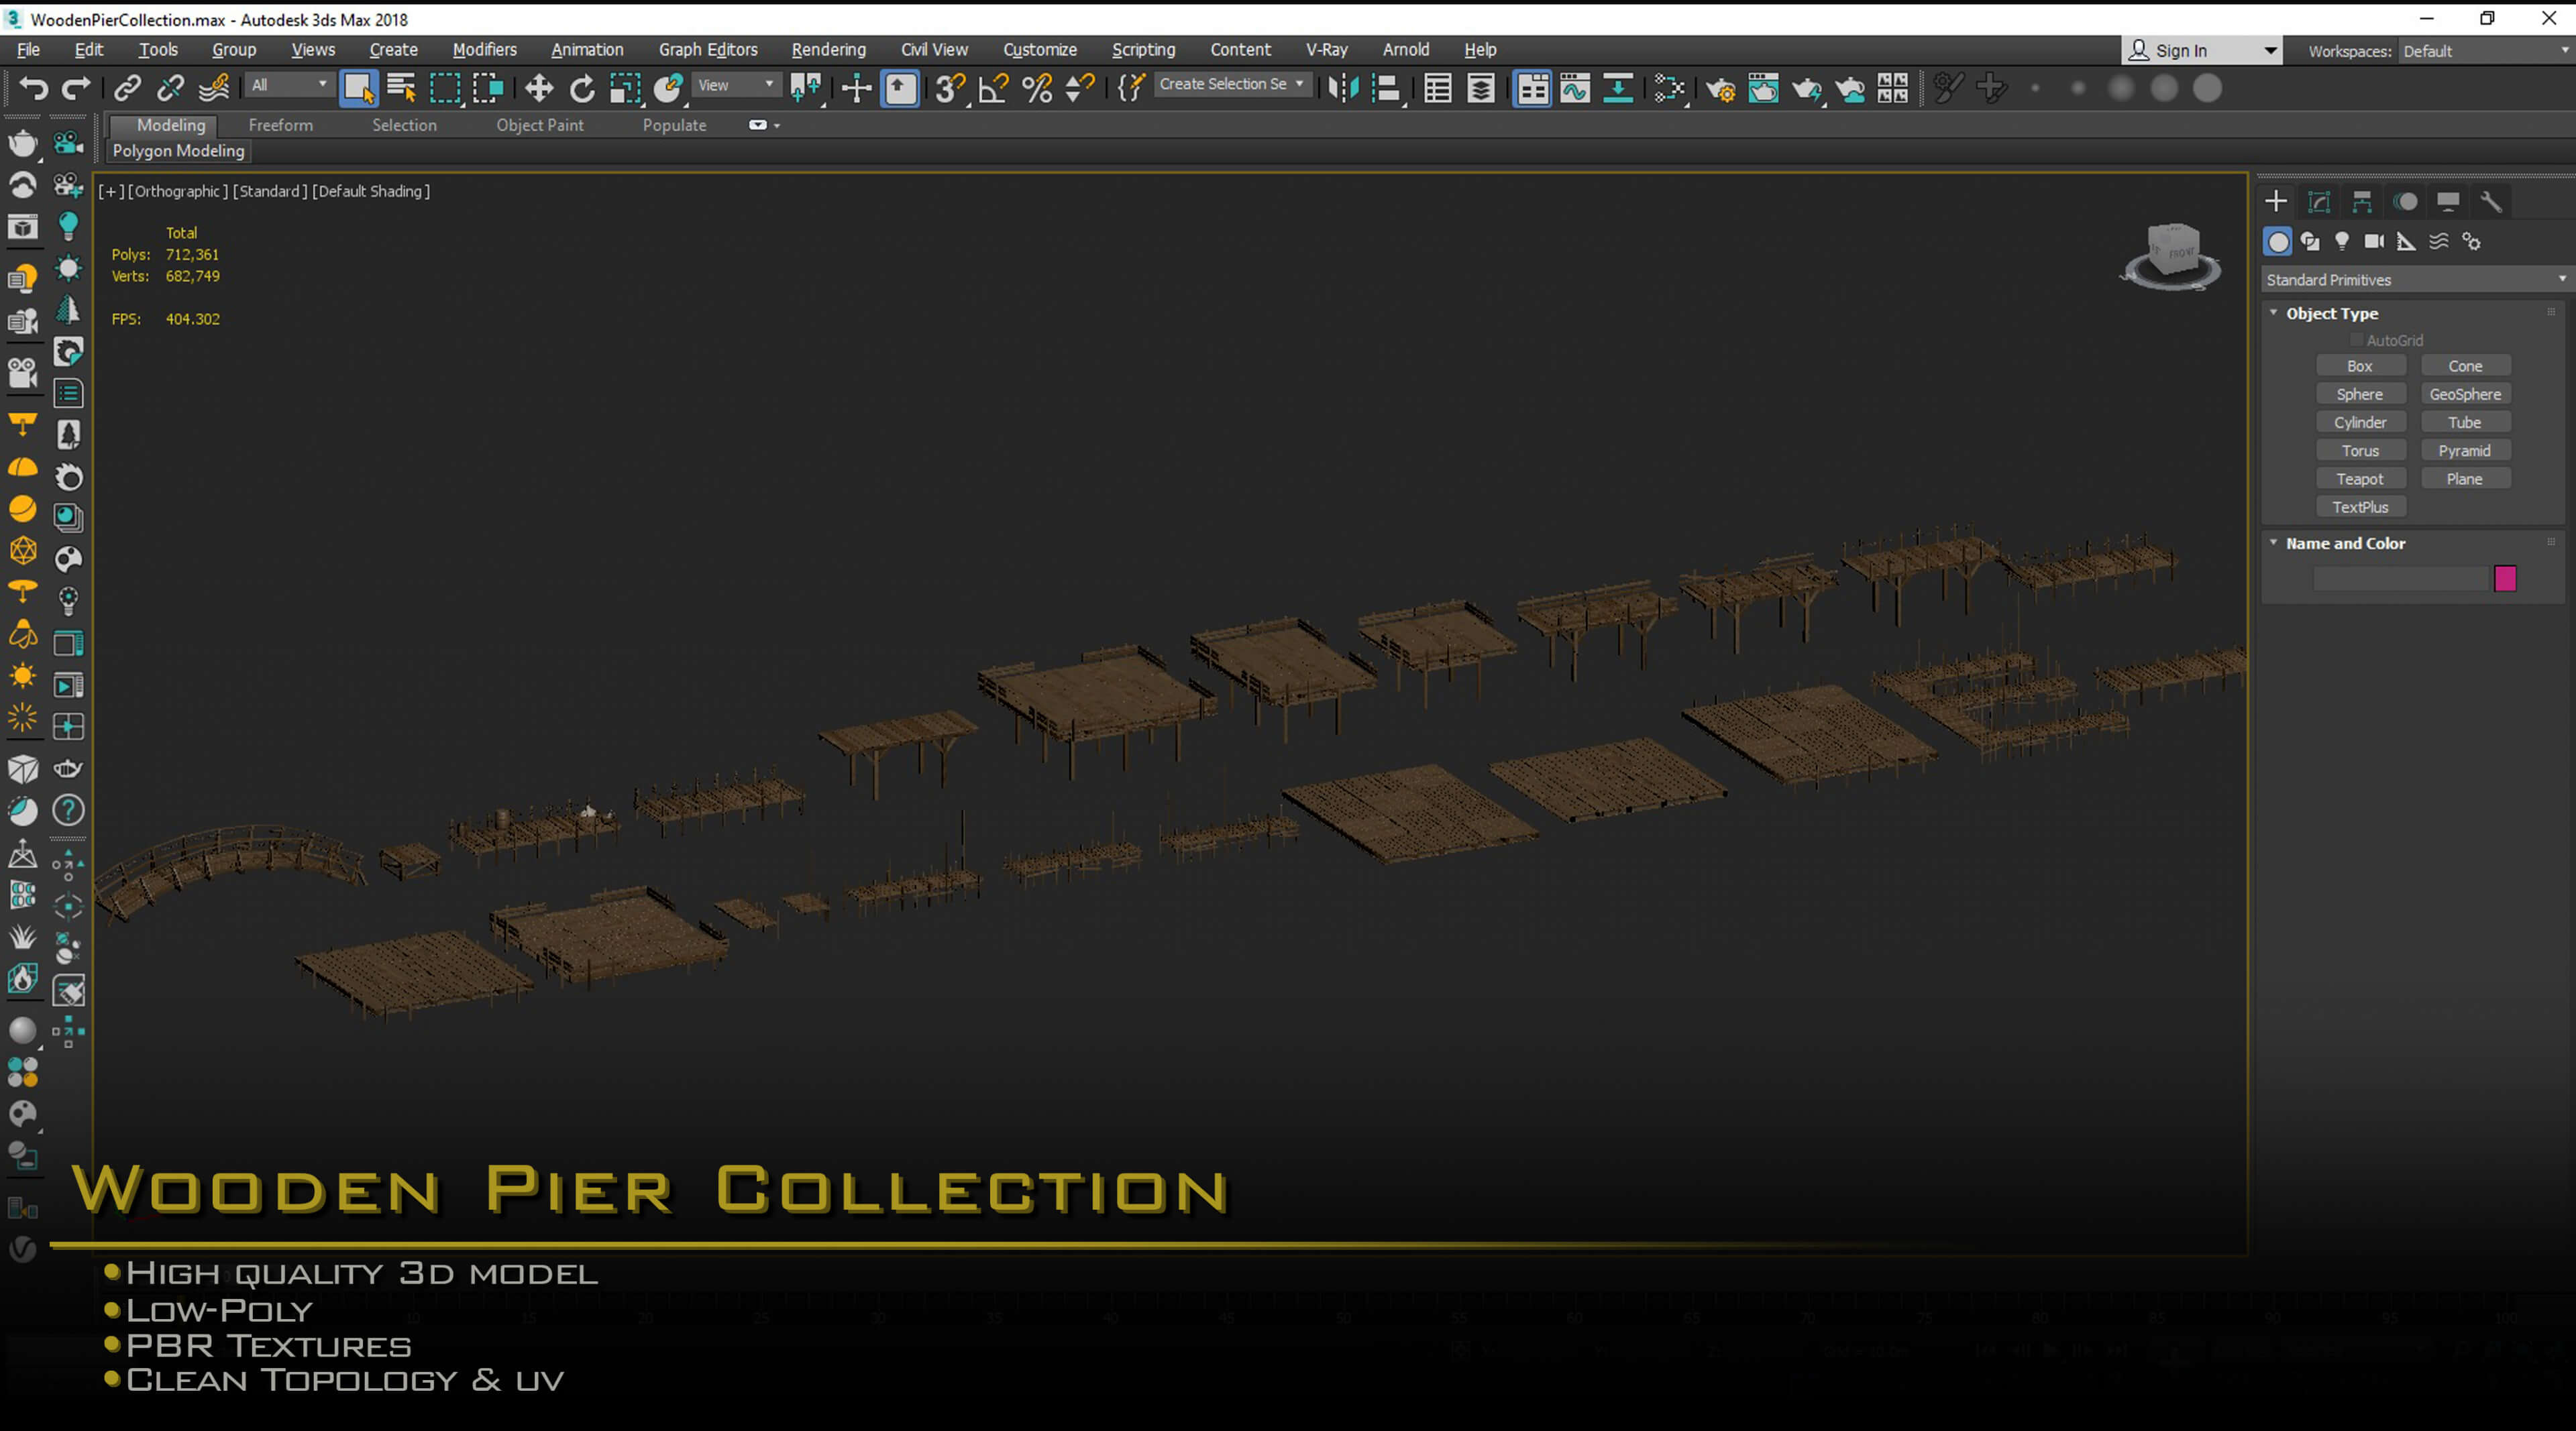Toggle the Percent Snap button
The height and width of the screenshot is (1431, 2576).
click(x=1037, y=88)
